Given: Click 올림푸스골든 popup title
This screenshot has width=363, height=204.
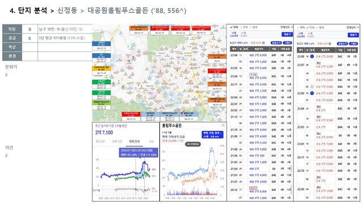Looking at the screenshot, I should (172, 126).
